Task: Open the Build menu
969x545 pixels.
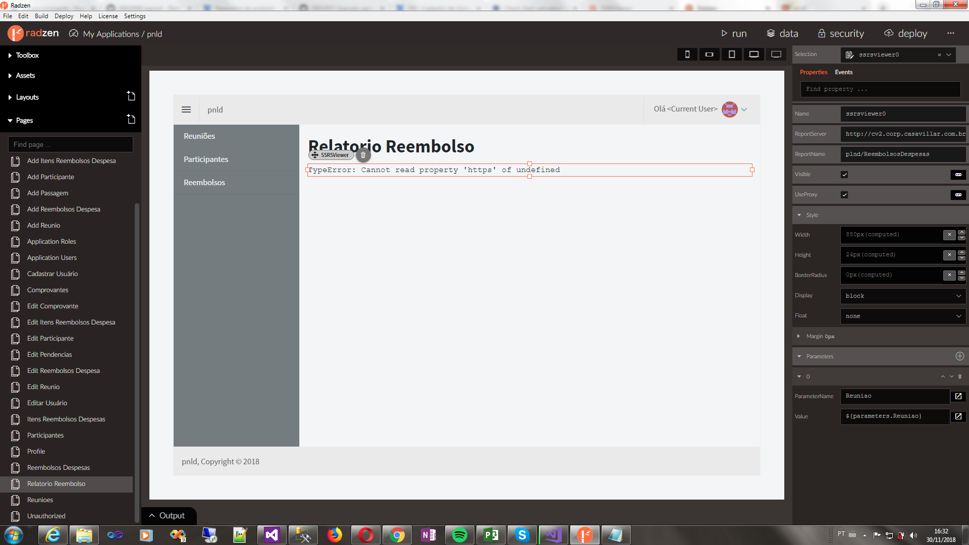Action: click(41, 16)
